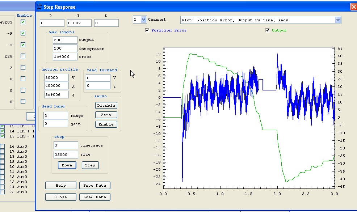Toggle the Output plot checkbox
Screen dimensions: 357x212
268,30
